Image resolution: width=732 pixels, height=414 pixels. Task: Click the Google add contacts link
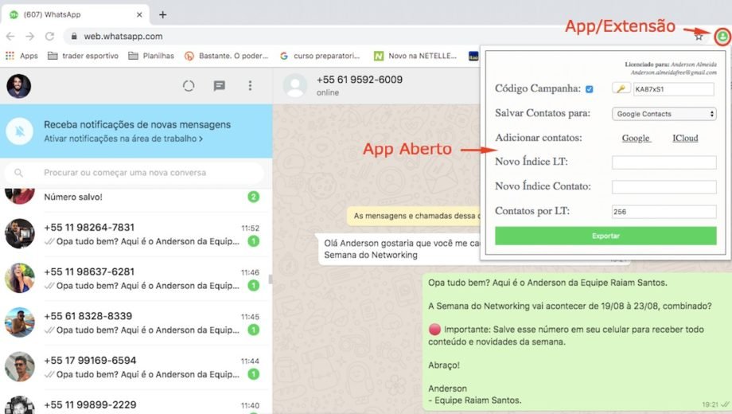point(636,139)
